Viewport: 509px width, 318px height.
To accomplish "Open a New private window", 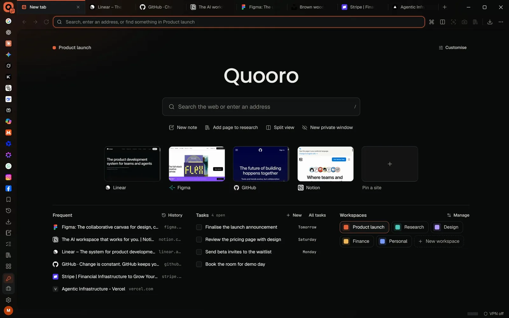I will pos(327,128).
